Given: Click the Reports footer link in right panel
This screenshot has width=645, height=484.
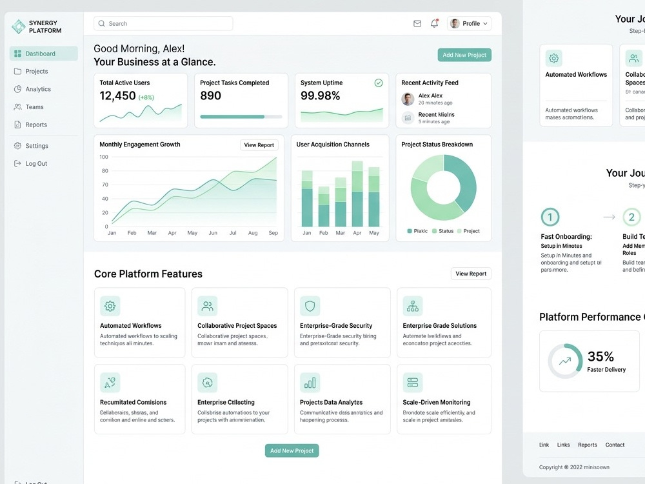Looking at the screenshot, I should pos(587,445).
